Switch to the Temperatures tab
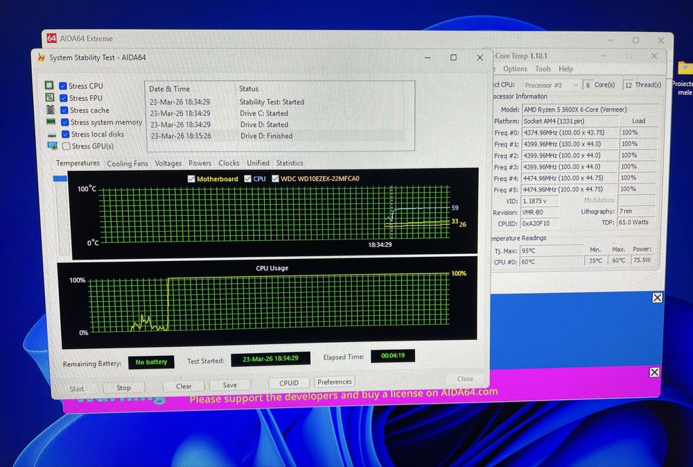Screen dimensions: 693x467 (78, 163)
